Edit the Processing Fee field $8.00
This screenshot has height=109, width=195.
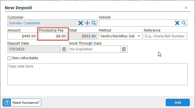[53, 36]
